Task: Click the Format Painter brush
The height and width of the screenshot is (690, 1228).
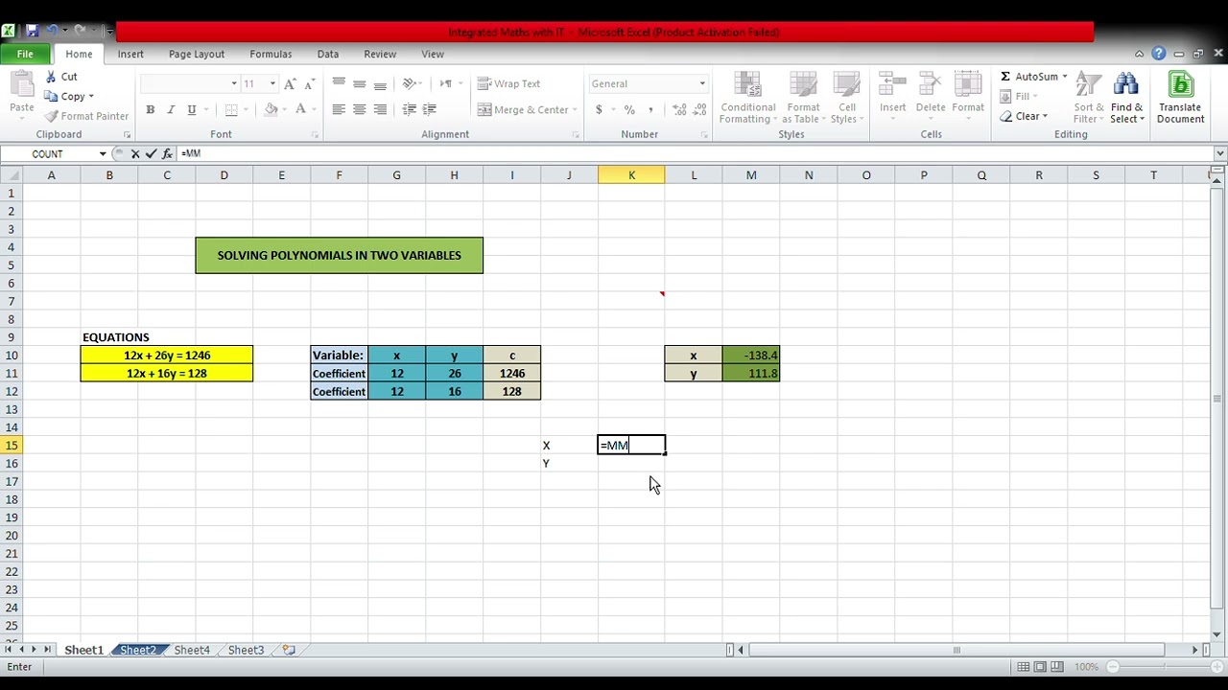Action: [52, 116]
